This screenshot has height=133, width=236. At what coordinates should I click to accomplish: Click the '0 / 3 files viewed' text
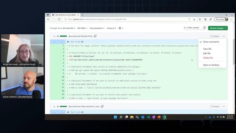[x=191, y=28]
